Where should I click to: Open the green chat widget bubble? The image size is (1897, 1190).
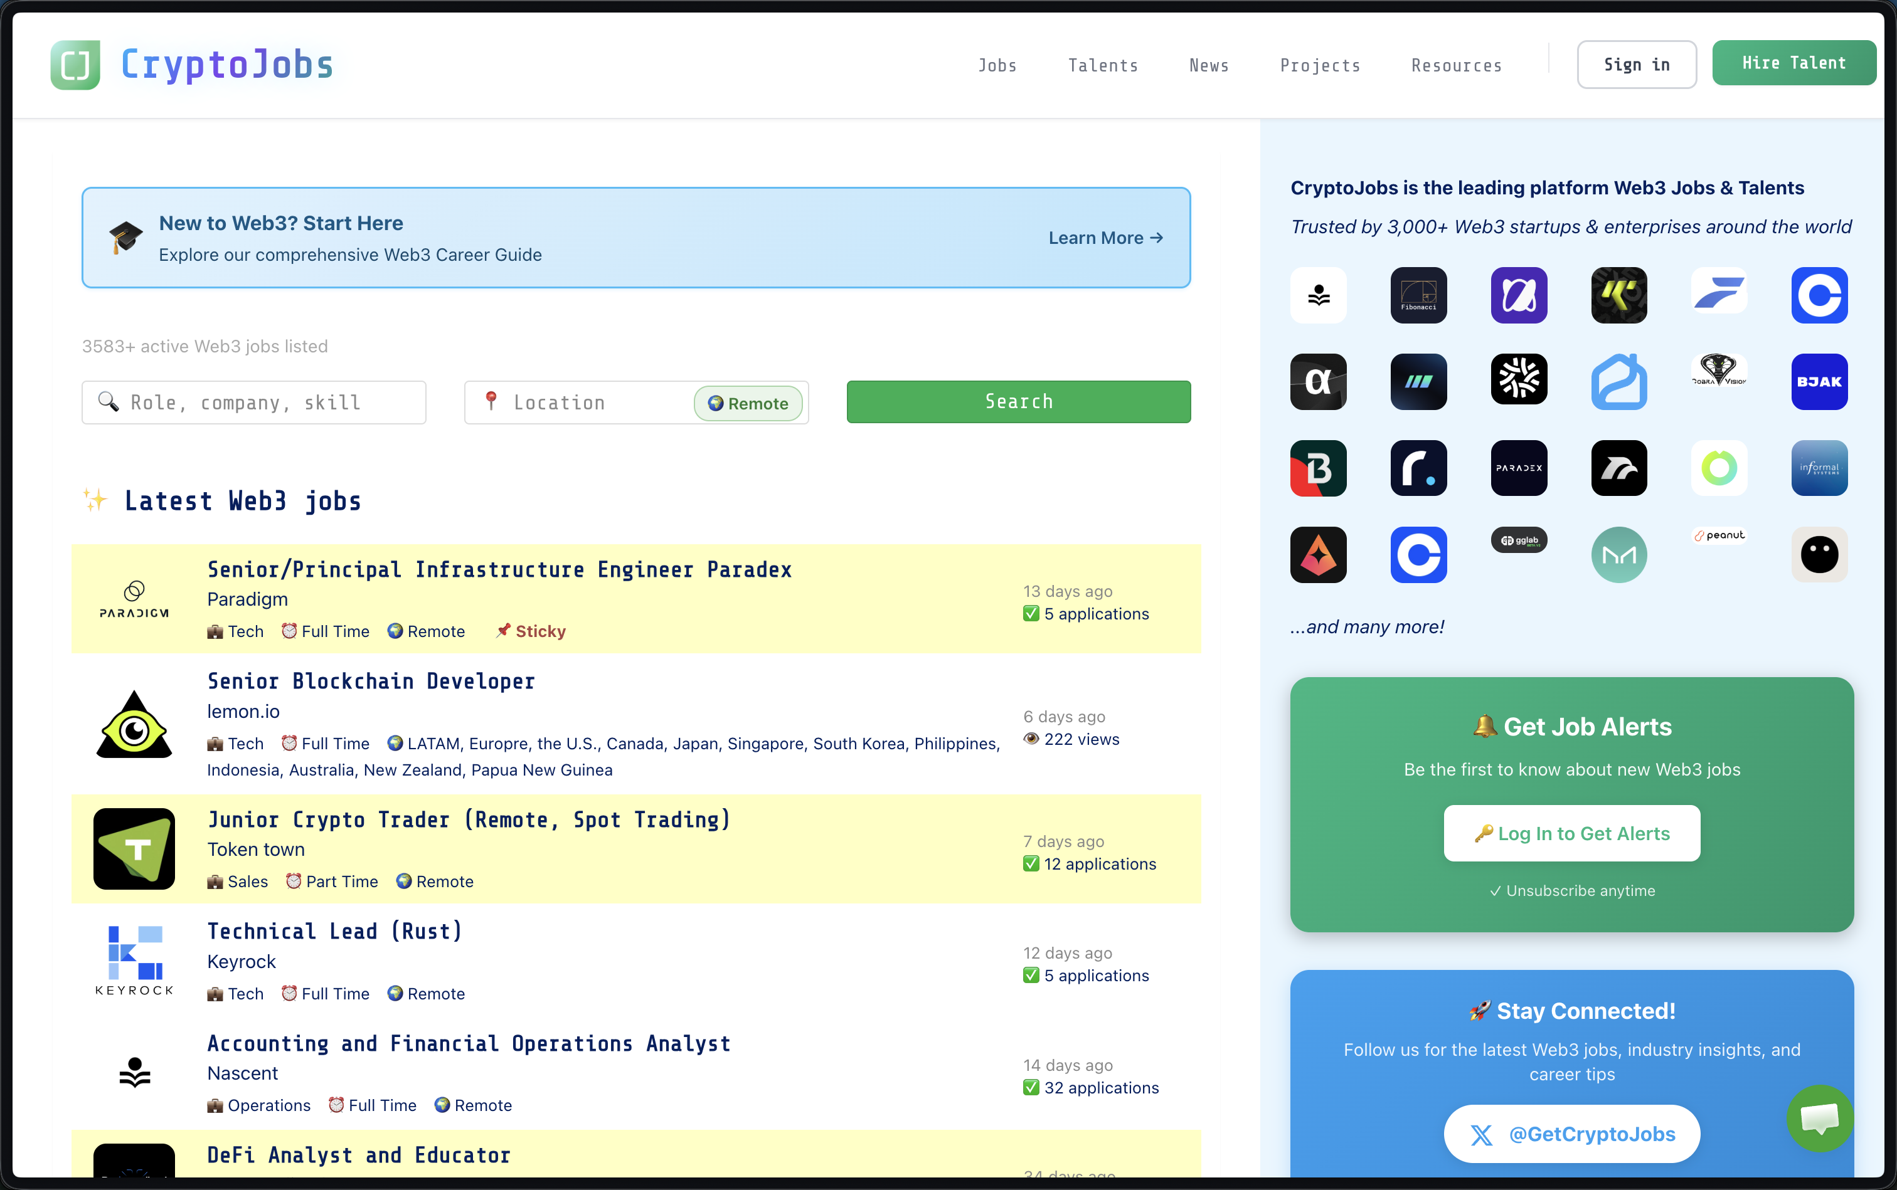pos(1820,1118)
